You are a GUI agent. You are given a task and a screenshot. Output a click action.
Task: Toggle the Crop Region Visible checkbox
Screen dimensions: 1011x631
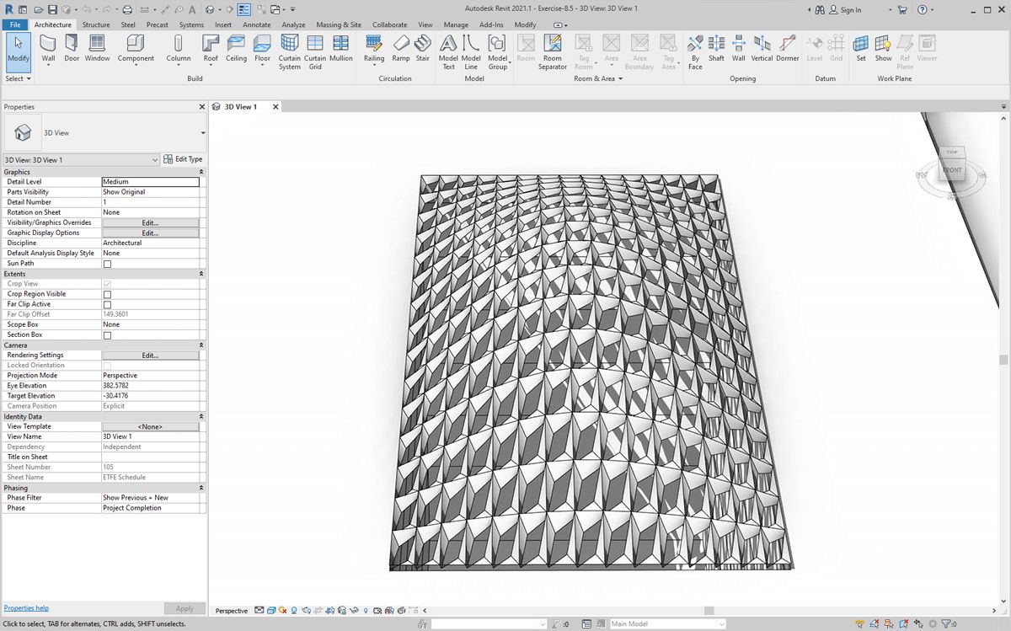click(107, 294)
